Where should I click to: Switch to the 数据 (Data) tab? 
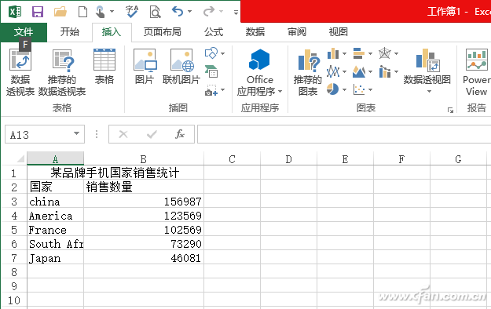coord(255,32)
